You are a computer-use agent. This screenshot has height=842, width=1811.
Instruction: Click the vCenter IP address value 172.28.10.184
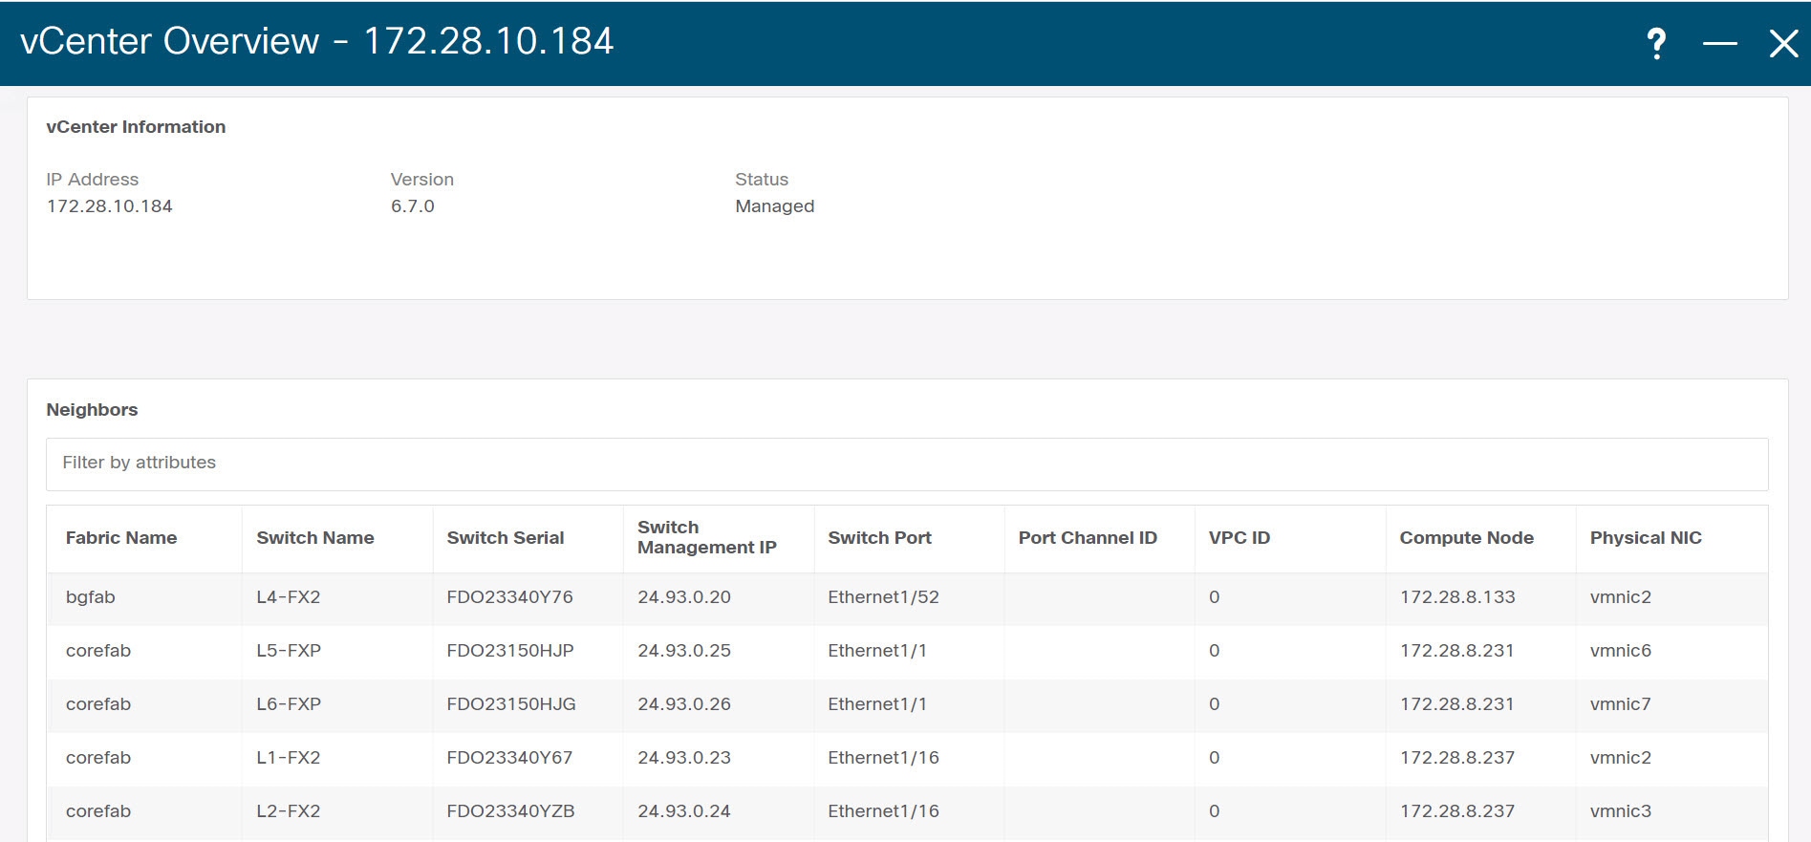pyautogui.click(x=110, y=206)
